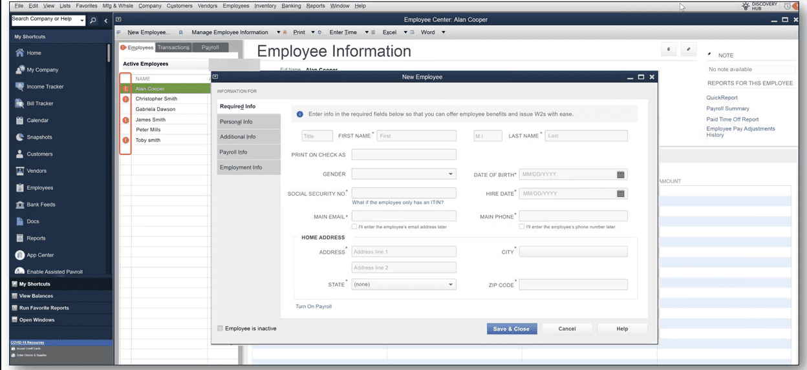Click the Help button in dialog
The image size is (807, 370).
pyautogui.click(x=622, y=329)
